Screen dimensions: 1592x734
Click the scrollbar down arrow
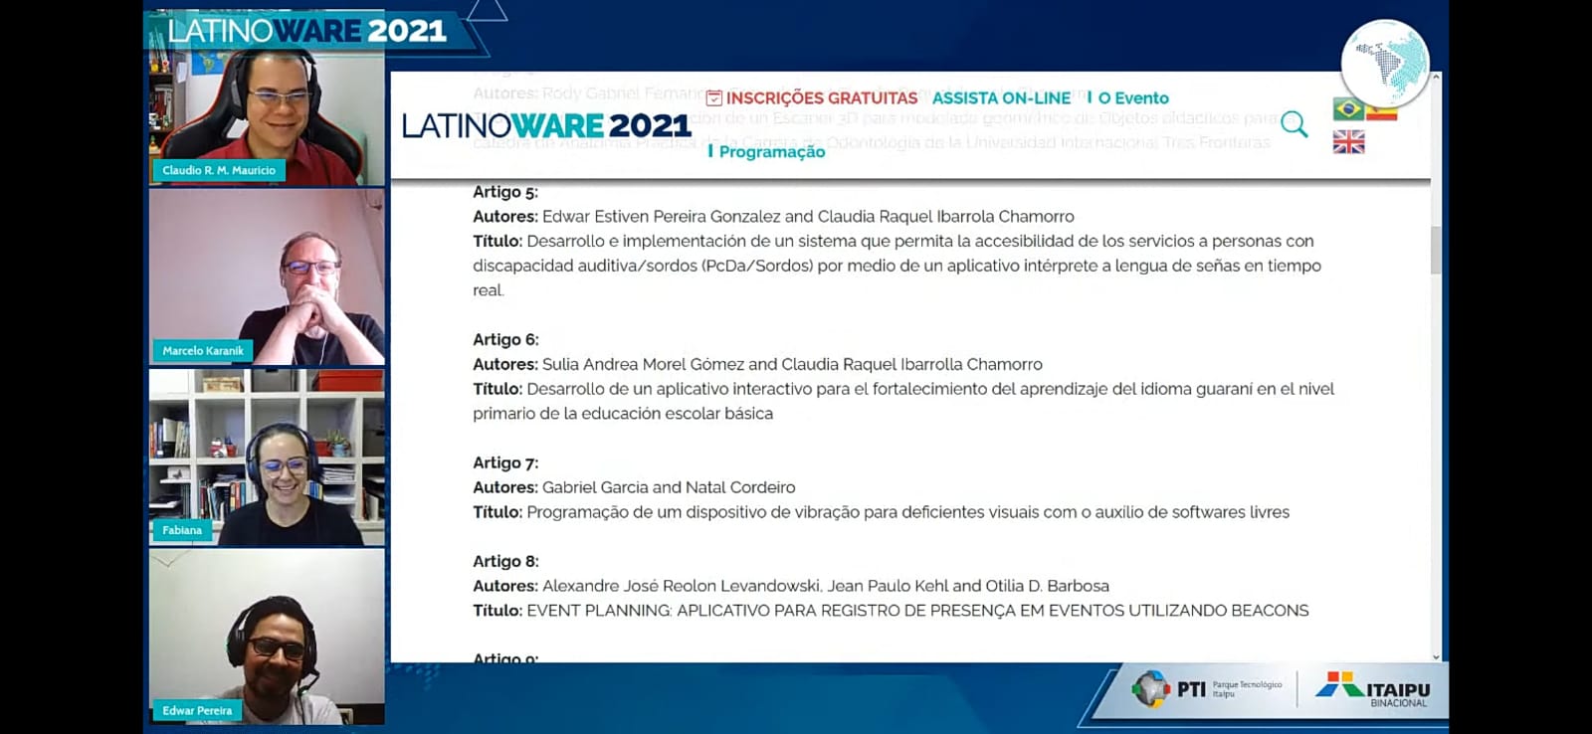coord(1436,656)
